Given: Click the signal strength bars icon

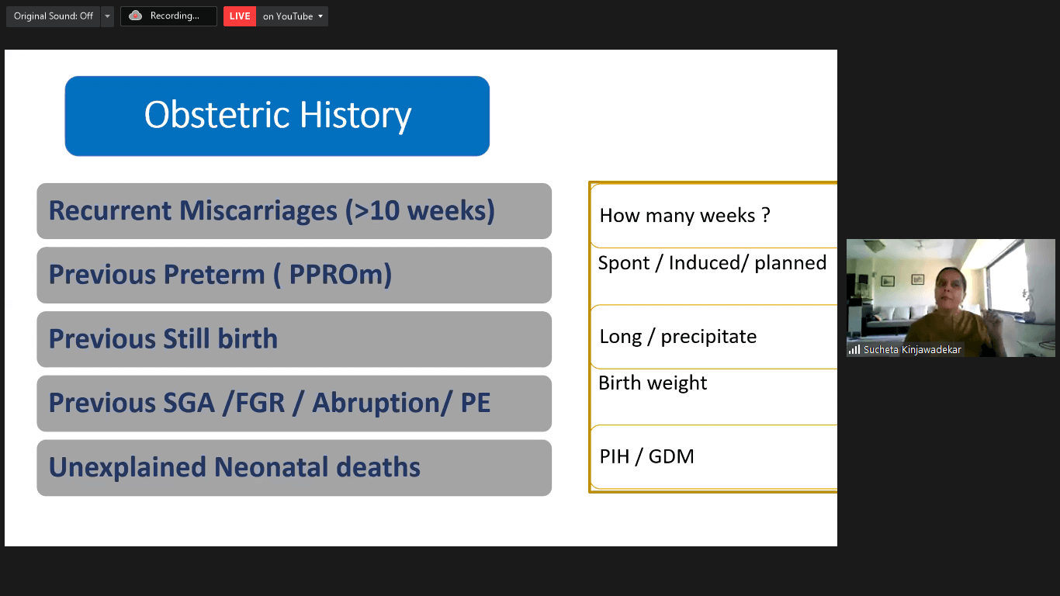Looking at the screenshot, I should 854,350.
